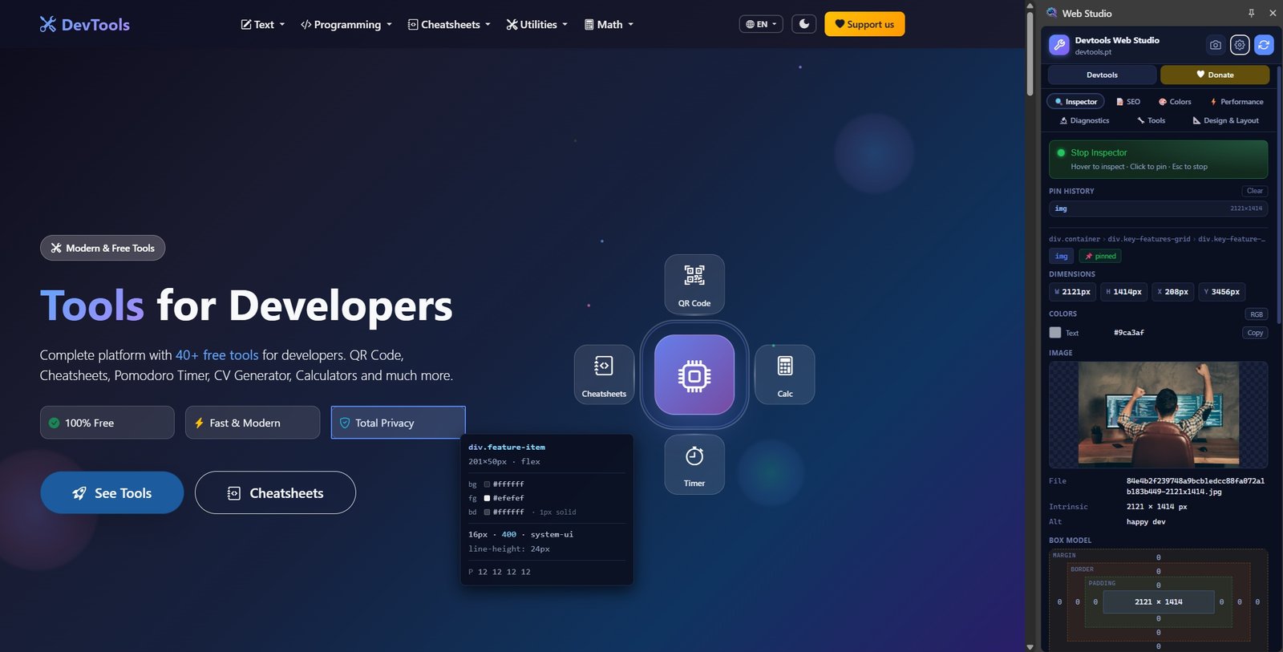The image size is (1283, 652).
Task: Click the img tag chip
Action: pyautogui.click(x=1061, y=256)
